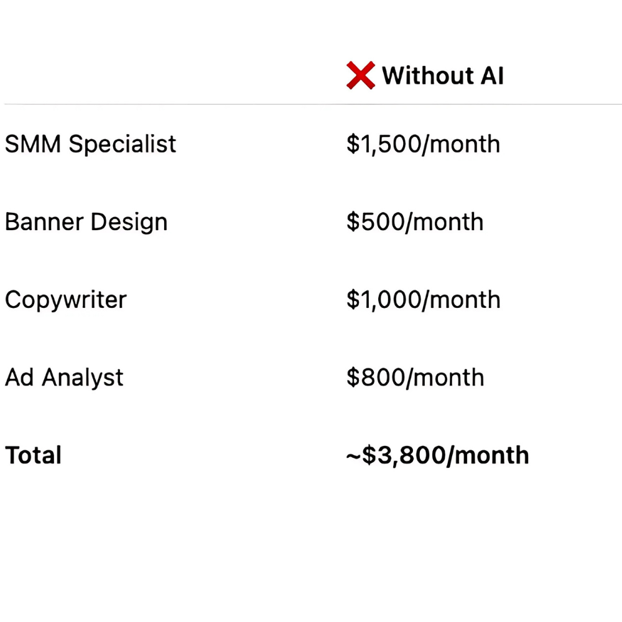Select the $1,000/month price cell

pos(423,300)
